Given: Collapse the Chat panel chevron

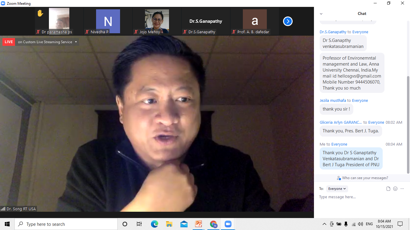Looking at the screenshot, I should click(x=321, y=14).
